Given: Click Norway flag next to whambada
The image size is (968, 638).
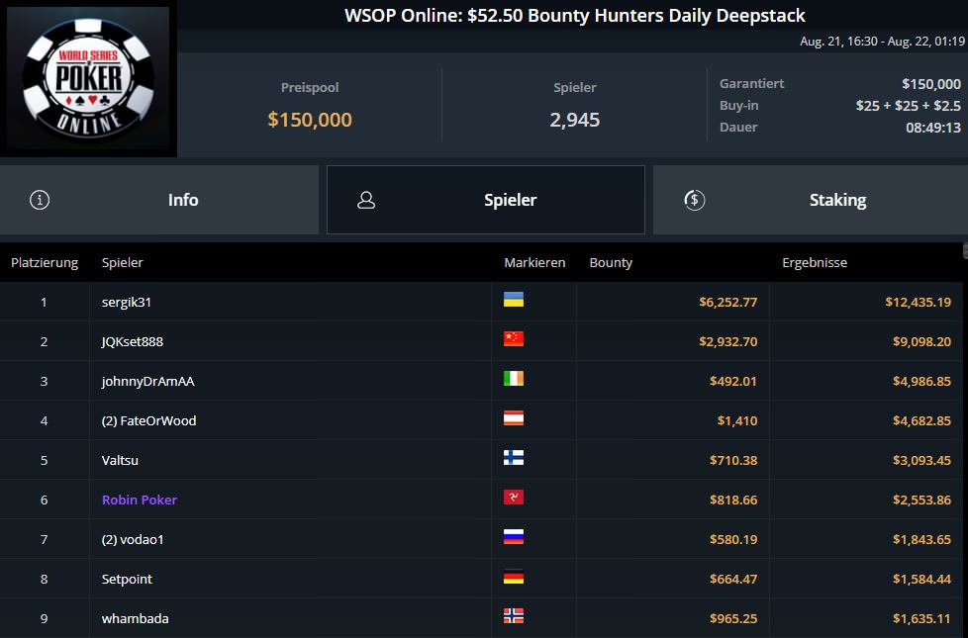Looking at the screenshot, I should [513, 616].
